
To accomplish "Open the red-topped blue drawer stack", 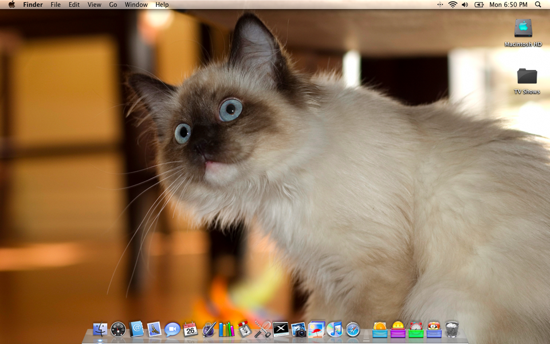I will click(x=434, y=330).
